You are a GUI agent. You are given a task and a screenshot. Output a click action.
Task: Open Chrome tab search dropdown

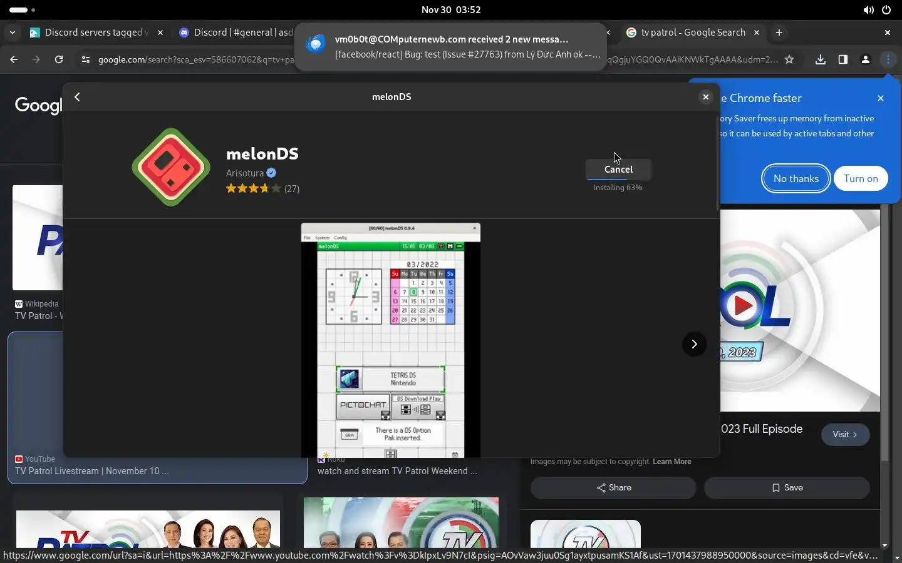pyautogui.click(x=13, y=33)
